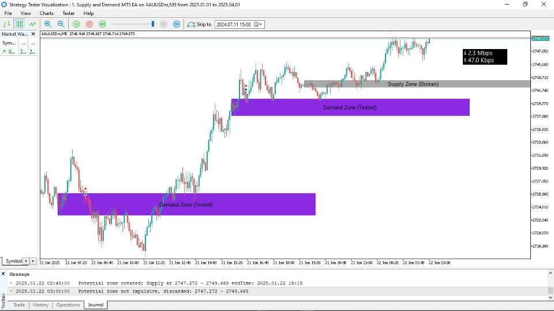Select the XAUUSDm row in Market Watch
Image resolution: width=554 pixels, height=311 pixels.
[18, 51]
